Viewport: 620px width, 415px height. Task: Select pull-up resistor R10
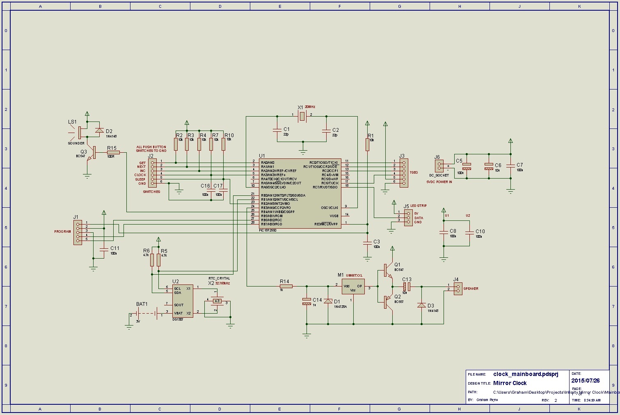pos(223,144)
